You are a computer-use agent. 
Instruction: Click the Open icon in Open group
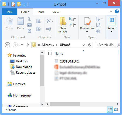click(98, 19)
